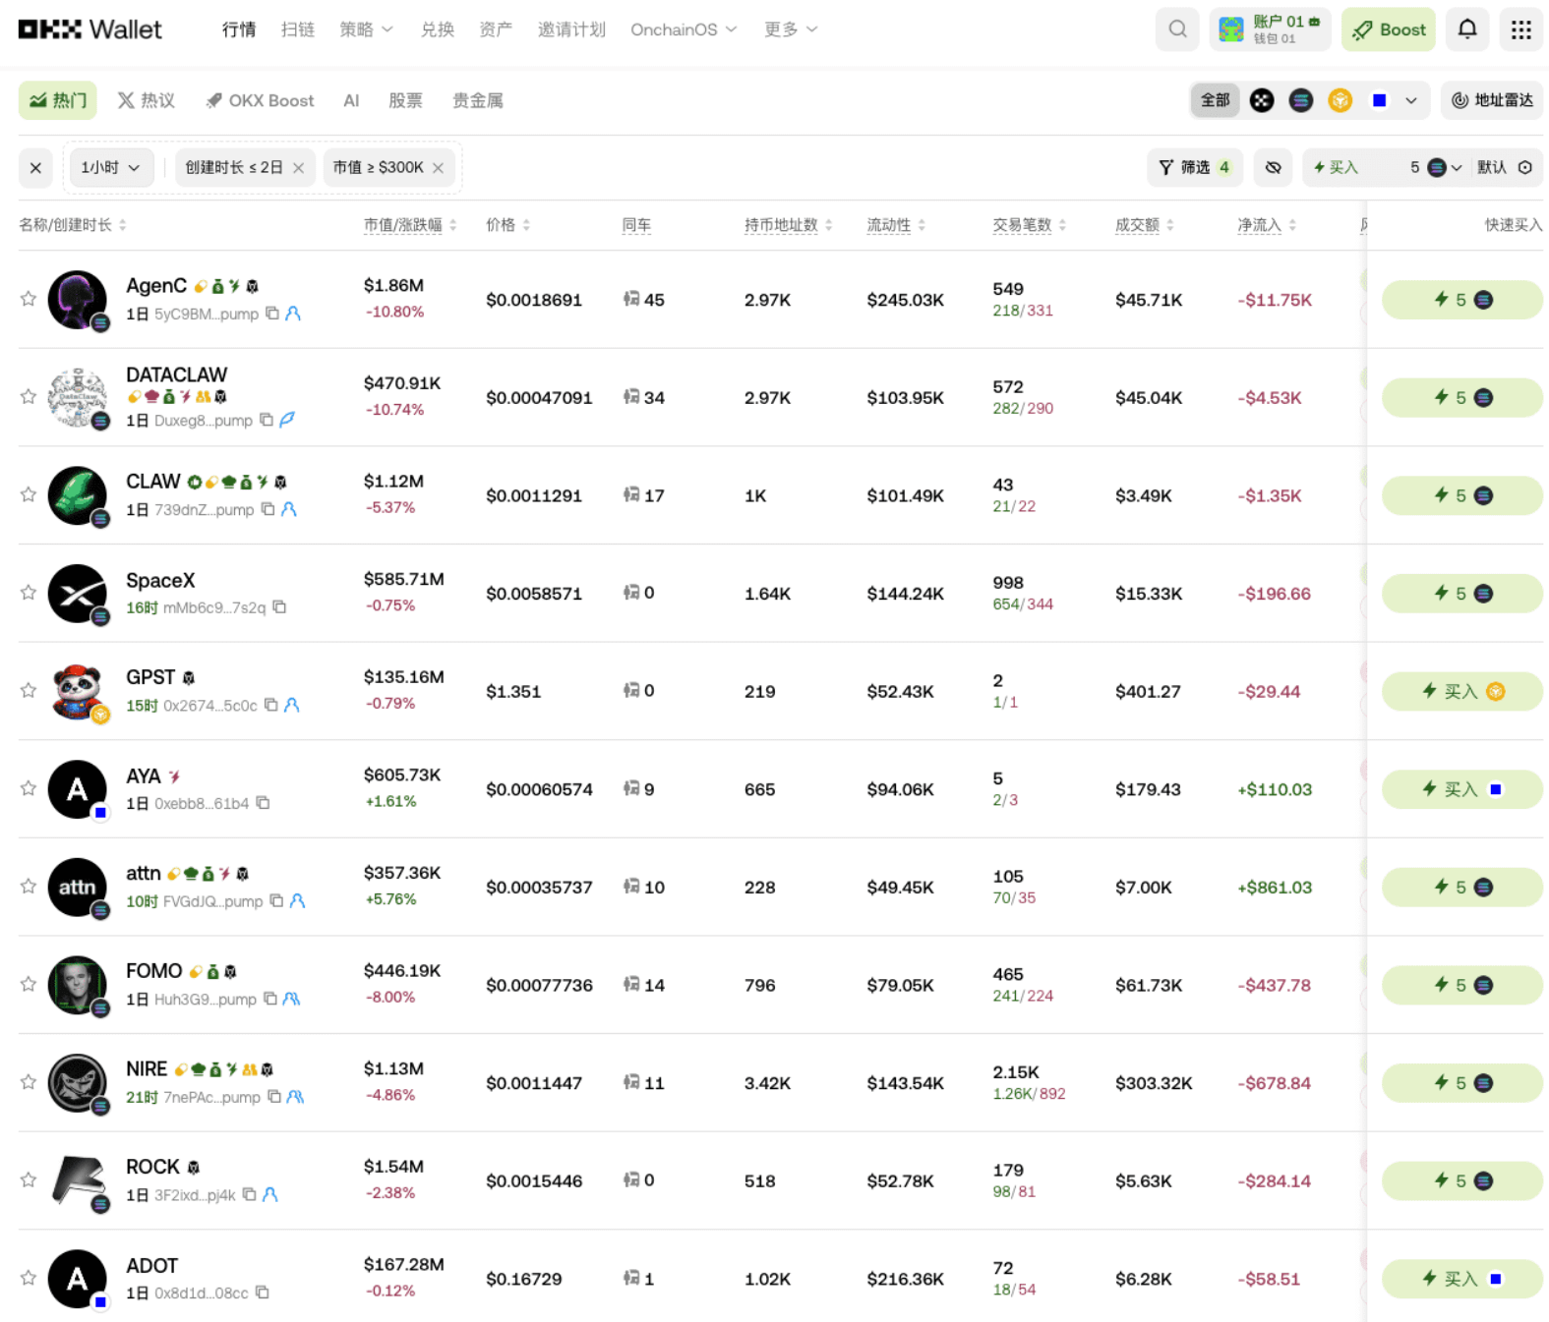The height and width of the screenshot is (1322, 1549).
Task: Open the apps grid menu
Action: point(1520,29)
